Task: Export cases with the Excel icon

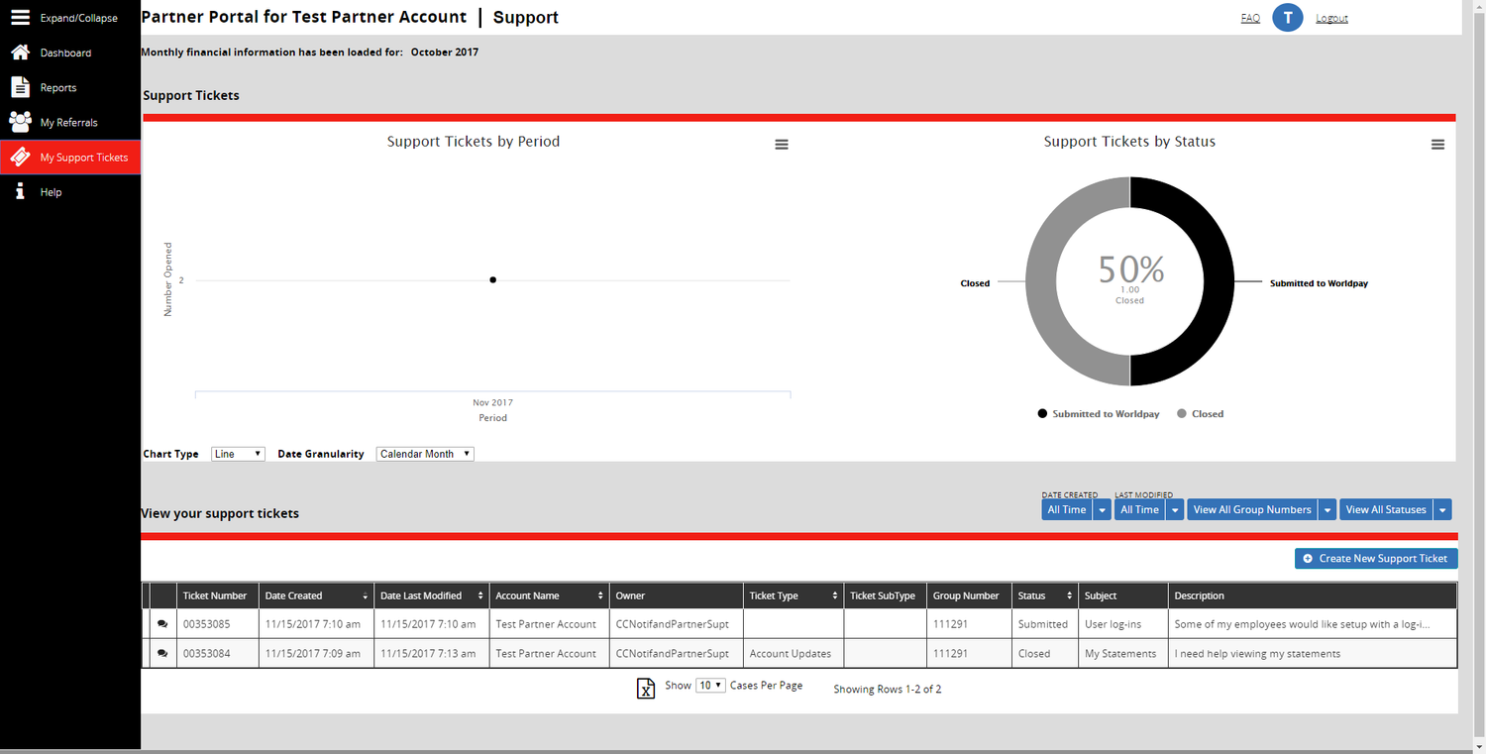Action: [646, 689]
